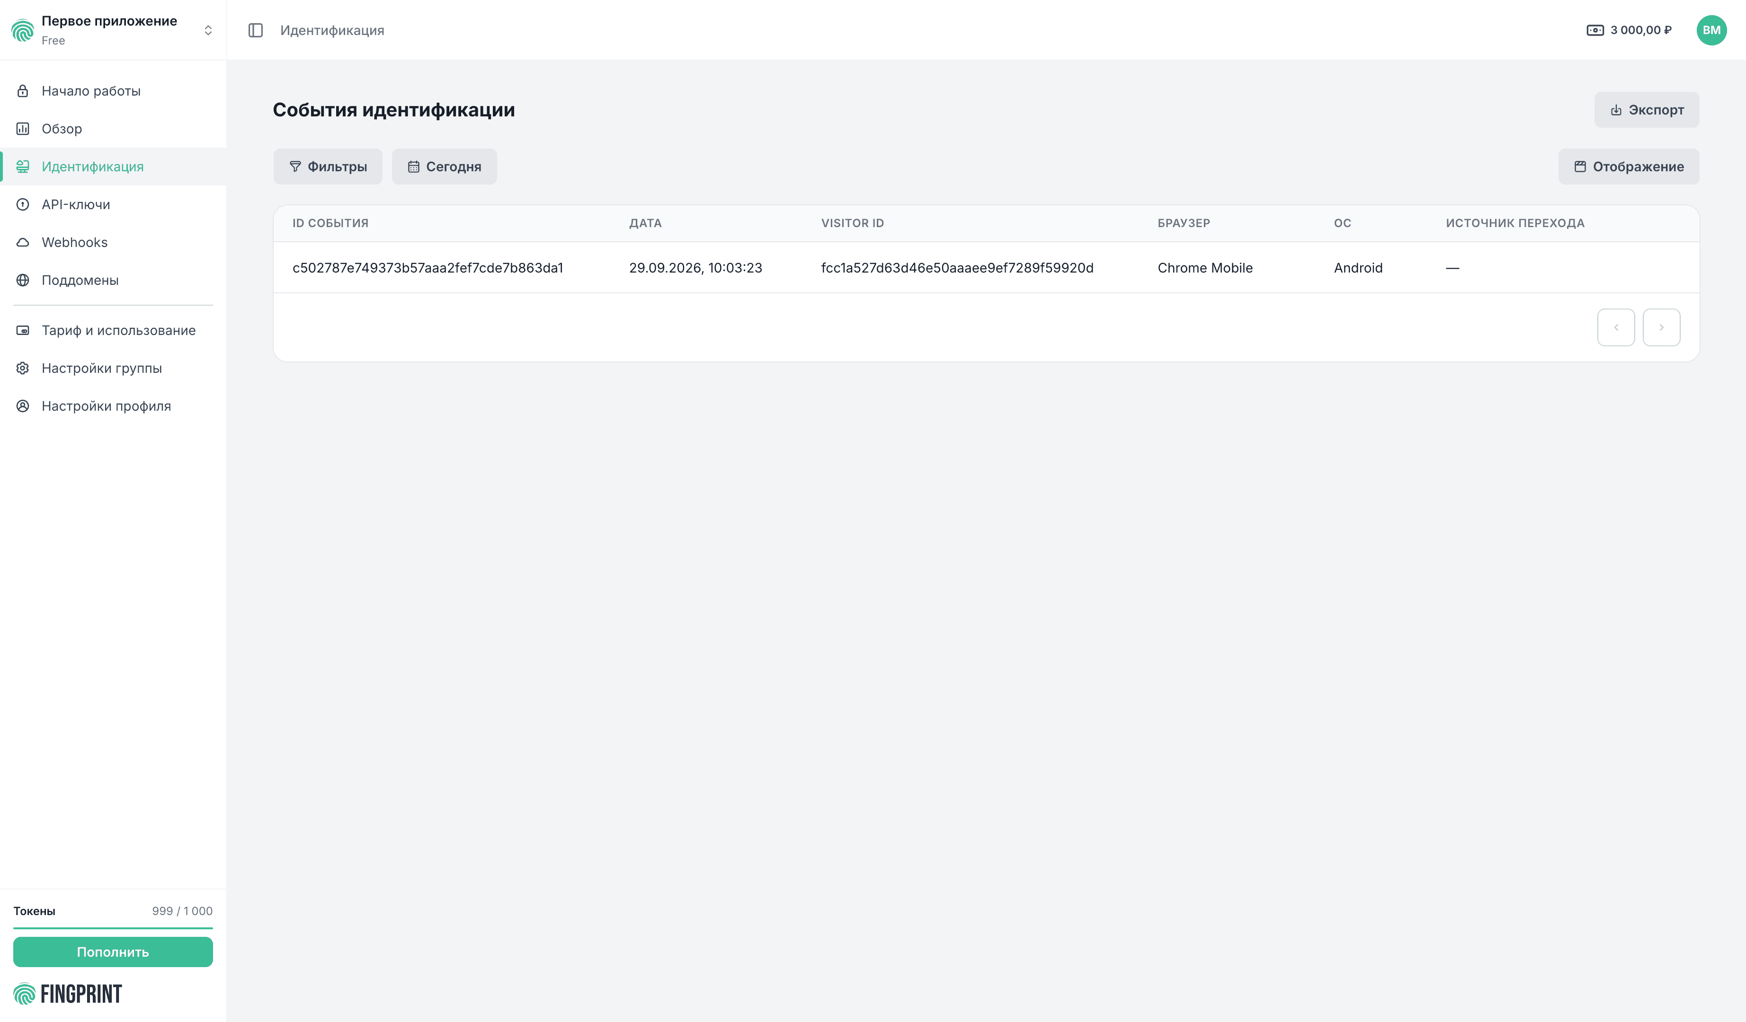Click the wallet balance 3 000,00 ₽
1746x1022 pixels.
click(1629, 30)
